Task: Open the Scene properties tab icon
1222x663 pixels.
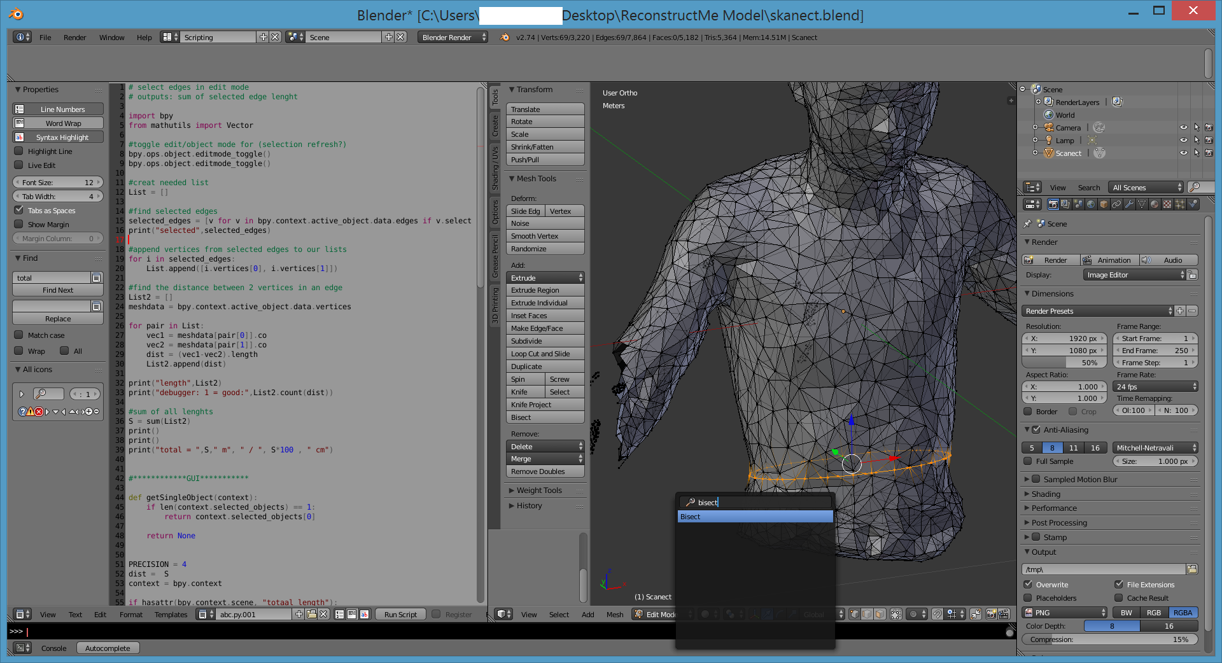Action: tap(1078, 204)
